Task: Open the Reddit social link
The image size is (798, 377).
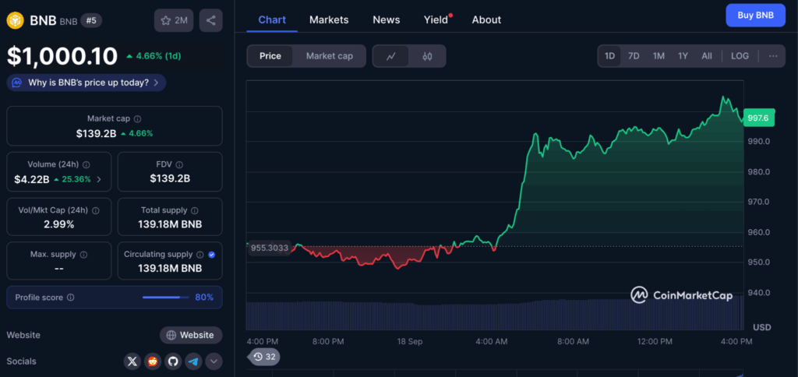Action: click(153, 361)
